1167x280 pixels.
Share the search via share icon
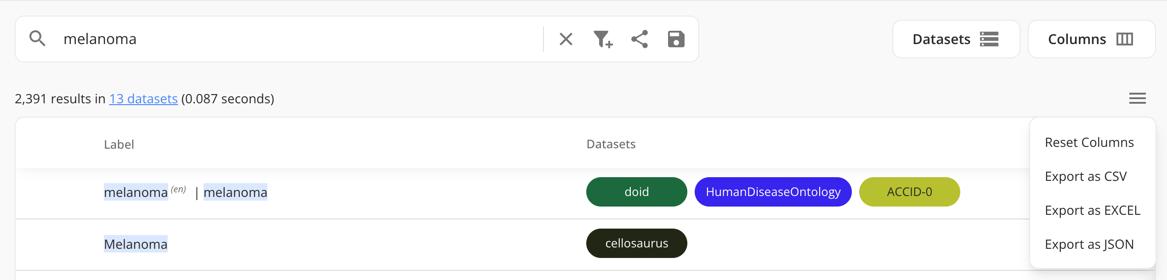(x=639, y=39)
